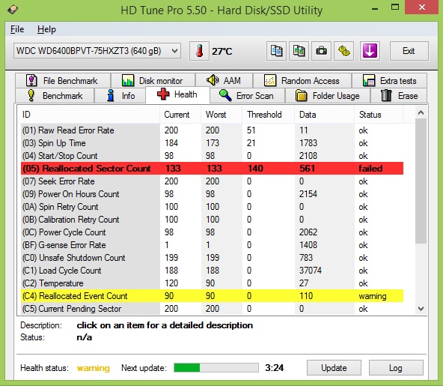The height and width of the screenshot is (386, 443).
Task: Click the Worst column header
Action: click(221, 115)
